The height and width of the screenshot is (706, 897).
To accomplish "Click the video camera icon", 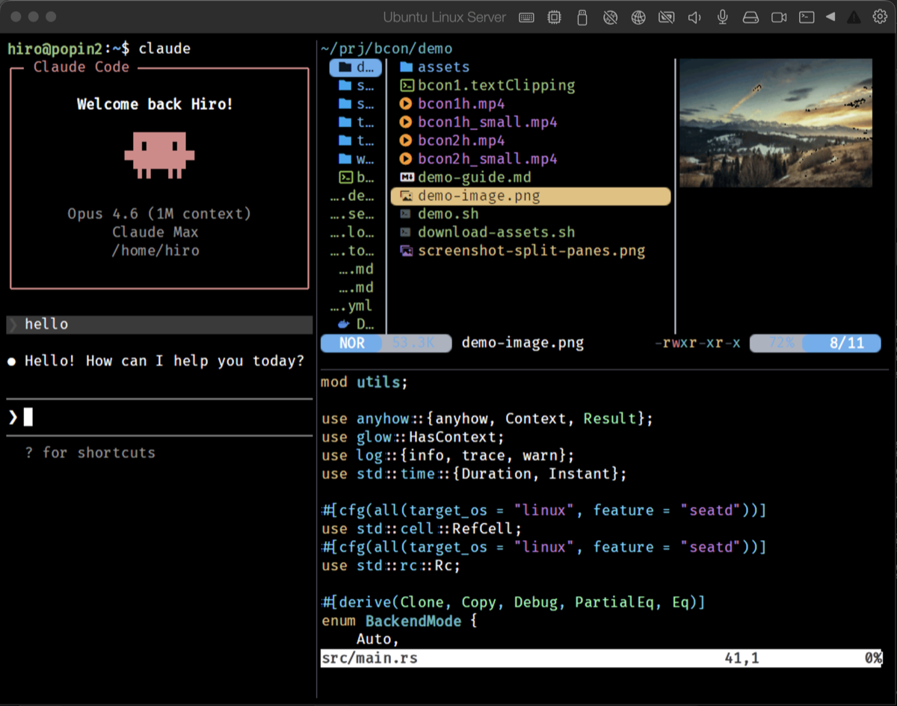I will click(779, 17).
